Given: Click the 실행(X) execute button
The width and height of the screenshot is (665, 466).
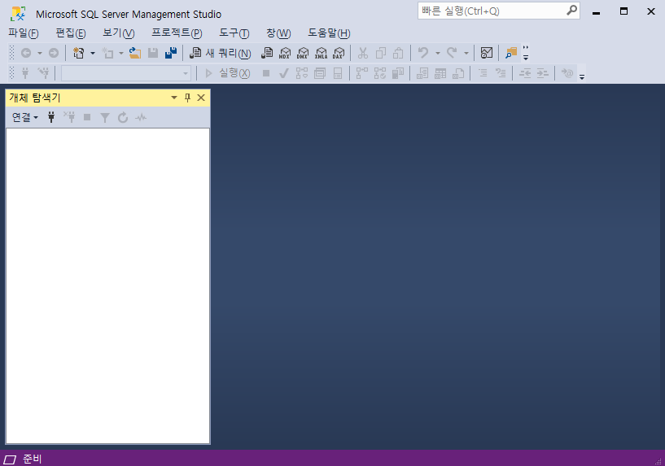Looking at the screenshot, I should coord(228,73).
